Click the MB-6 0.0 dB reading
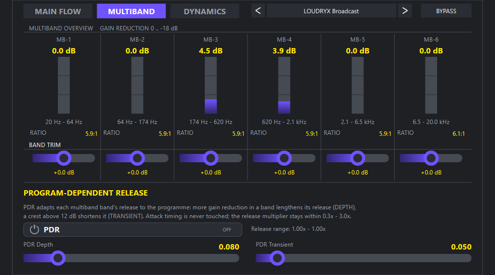Image resolution: width=495 pixels, height=275 pixels. point(431,50)
